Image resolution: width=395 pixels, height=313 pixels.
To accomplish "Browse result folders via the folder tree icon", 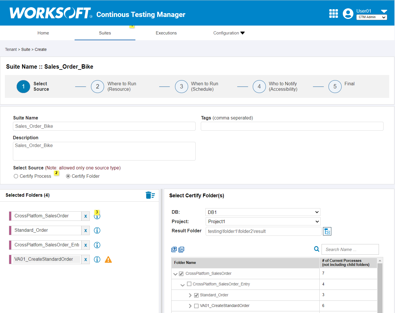I will coord(327,231).
